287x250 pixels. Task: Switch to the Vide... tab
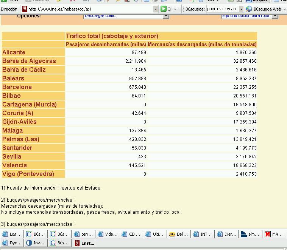108,234
